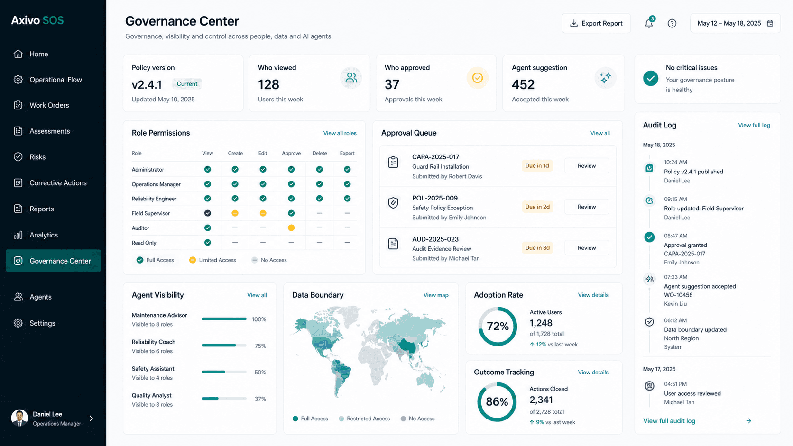Click Quality Analyst 37% progress bar
The image size is (793, 446).
[224, 399]
